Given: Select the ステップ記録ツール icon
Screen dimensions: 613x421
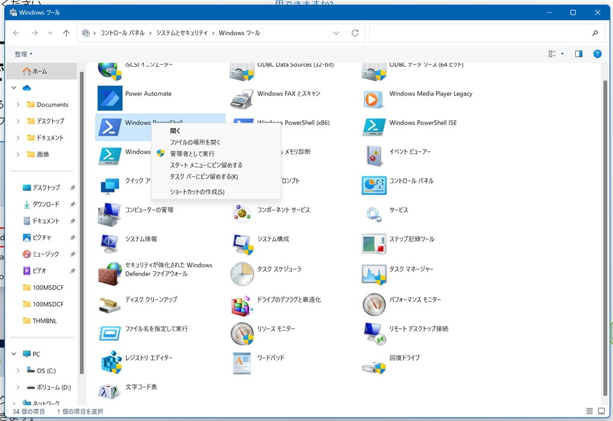Looking at the screenshot, I should point(374,244).
